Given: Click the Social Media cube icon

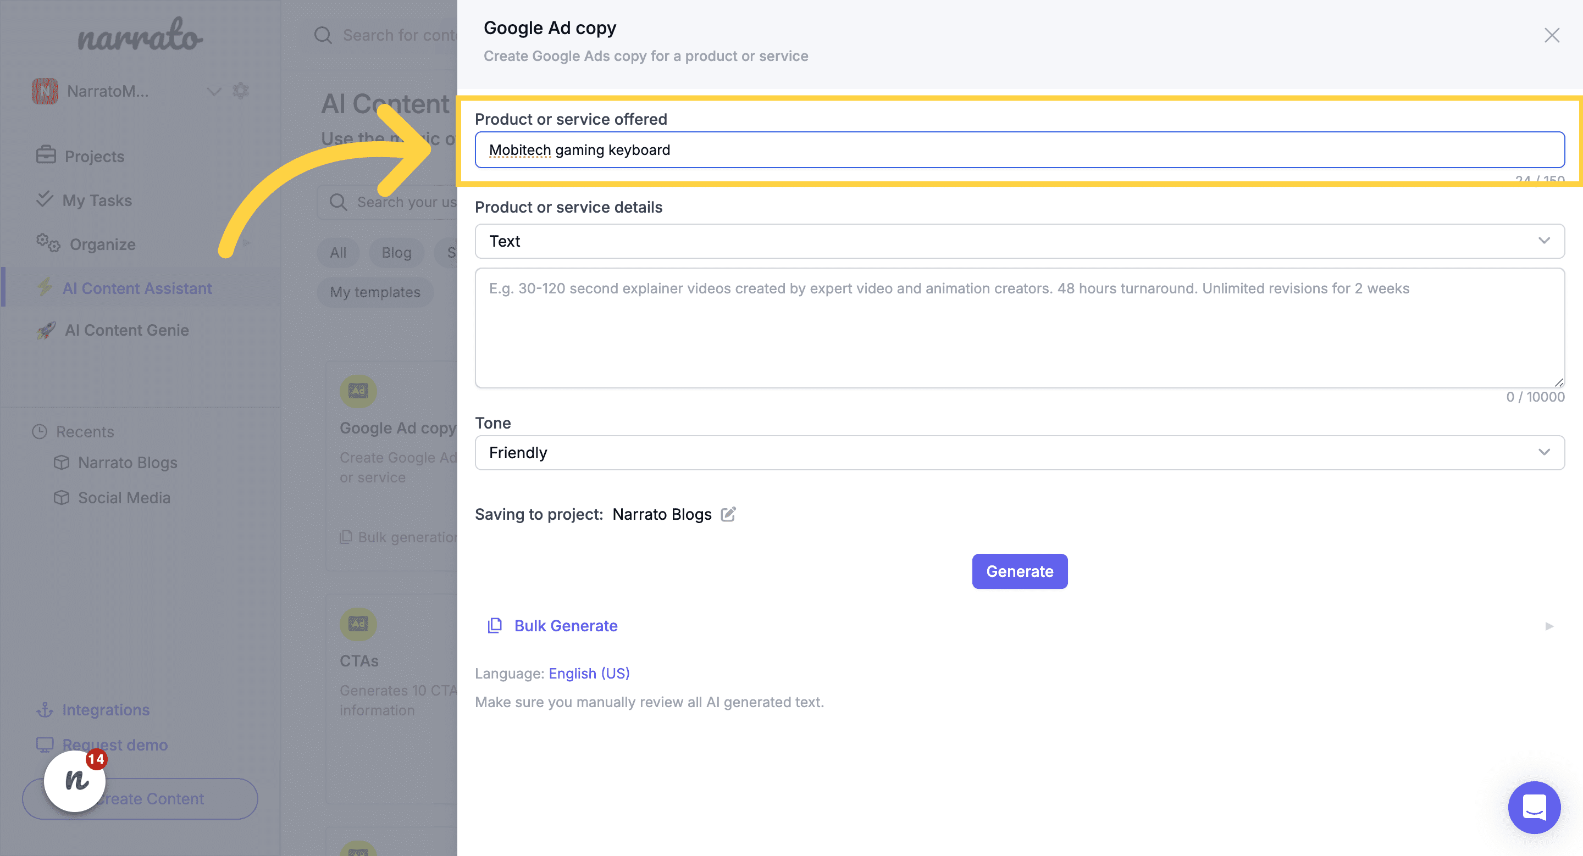Looking at the screenshot, I should click(62, 497).
